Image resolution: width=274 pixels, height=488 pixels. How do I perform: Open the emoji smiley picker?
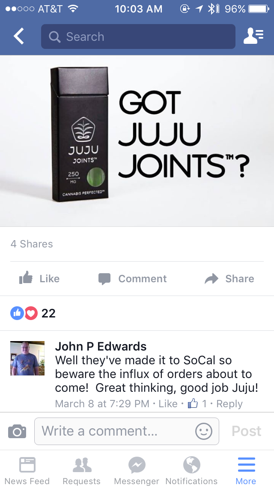point(203,431)
